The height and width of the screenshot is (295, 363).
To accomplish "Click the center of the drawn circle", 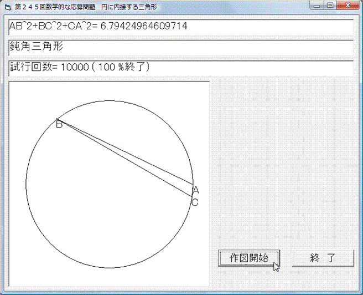I will [x=110, y=184].
